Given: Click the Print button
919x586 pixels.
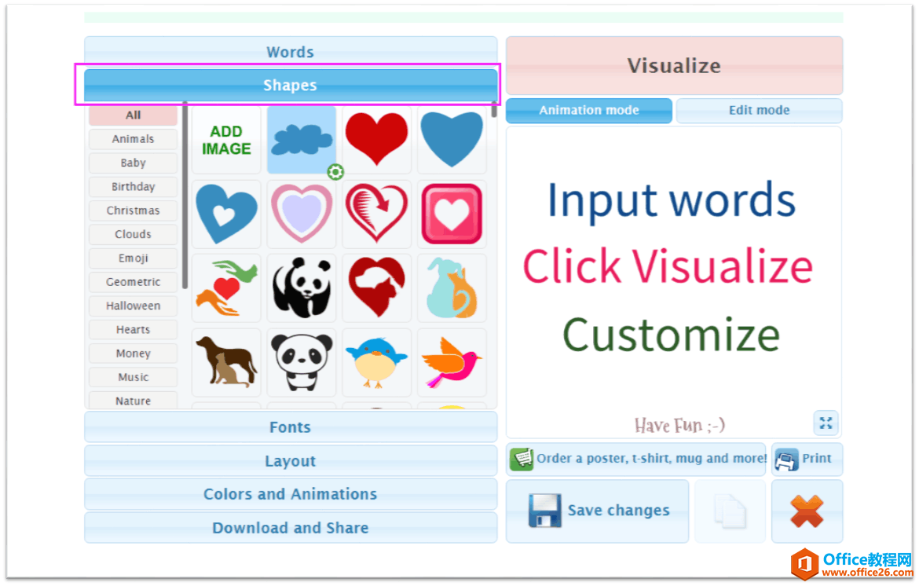Looking at the screenshot, I should point(807,459).
